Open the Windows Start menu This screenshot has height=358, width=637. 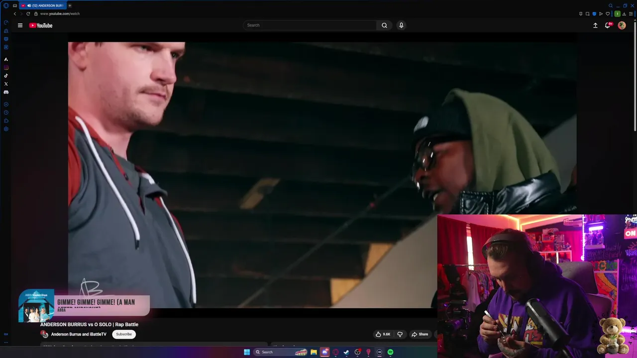247,352
